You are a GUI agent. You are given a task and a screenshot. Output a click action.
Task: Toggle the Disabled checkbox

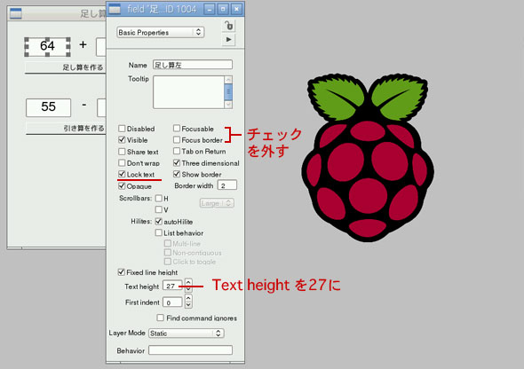(x=122, y=129)
